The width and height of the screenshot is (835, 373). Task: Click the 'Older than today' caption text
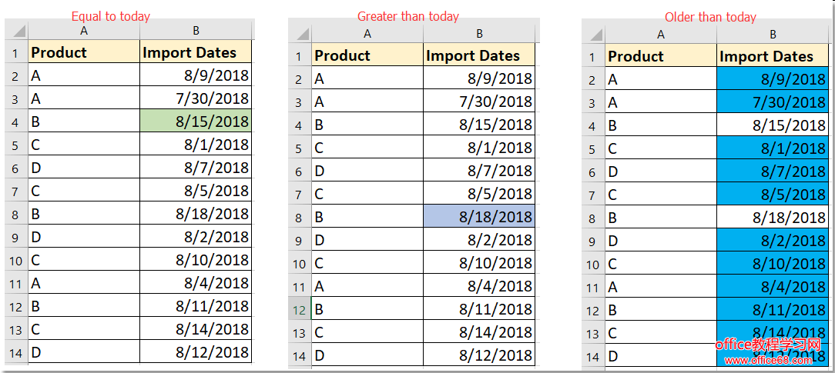pyautogui.click(x=711, y=17)
